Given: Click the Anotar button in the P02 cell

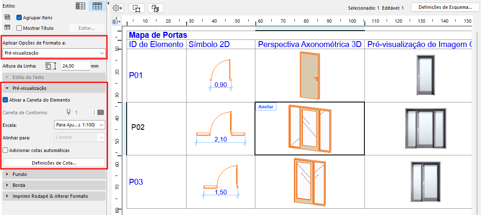Looking at the screenshot, I should [x=265, y=107].
